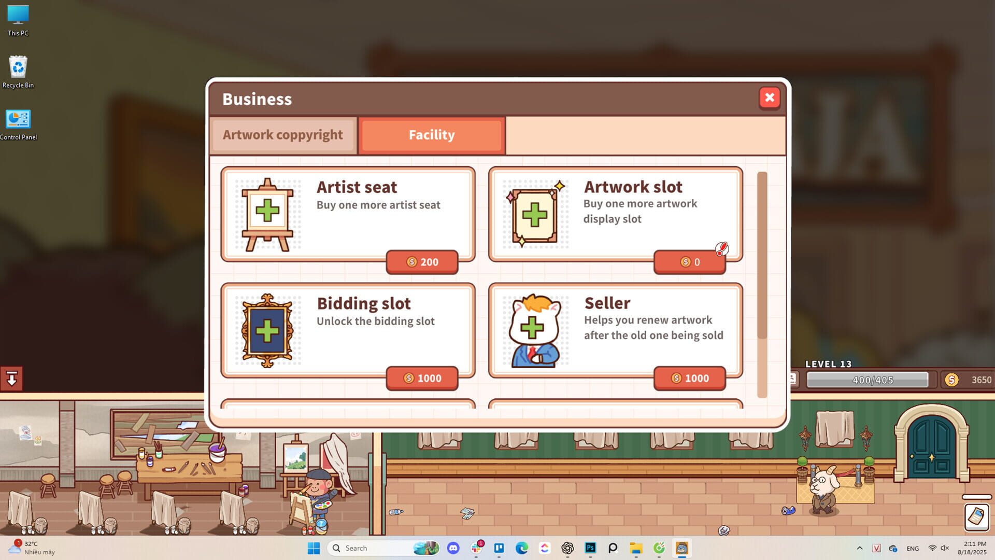Viewport: 995px width, 560px height.
Task: Click the 400/405 level progress bar
Action: click(x=868, y=380)
